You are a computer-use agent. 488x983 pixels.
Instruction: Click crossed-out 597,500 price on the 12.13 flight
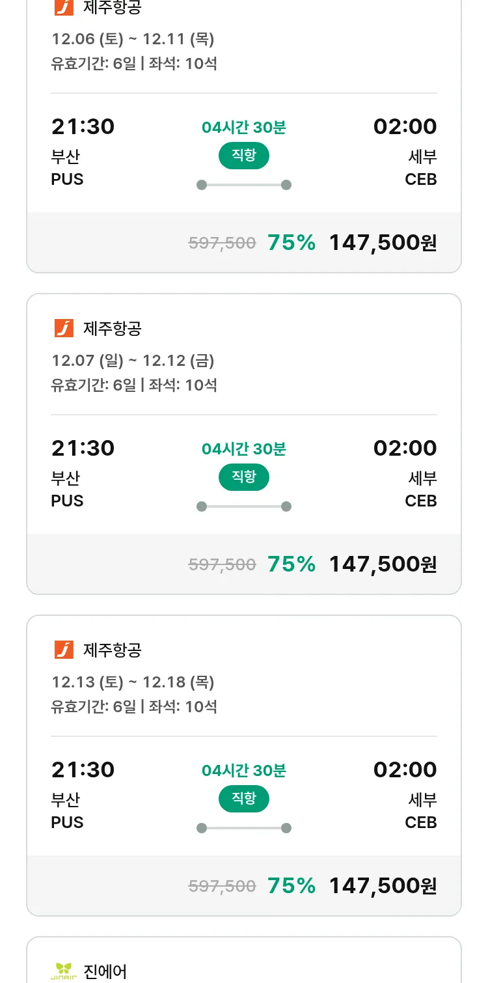point(222,886)
